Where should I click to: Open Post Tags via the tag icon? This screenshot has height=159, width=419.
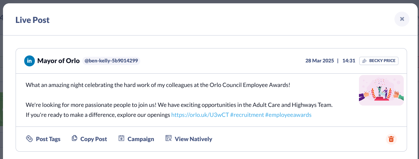point(29,139)
